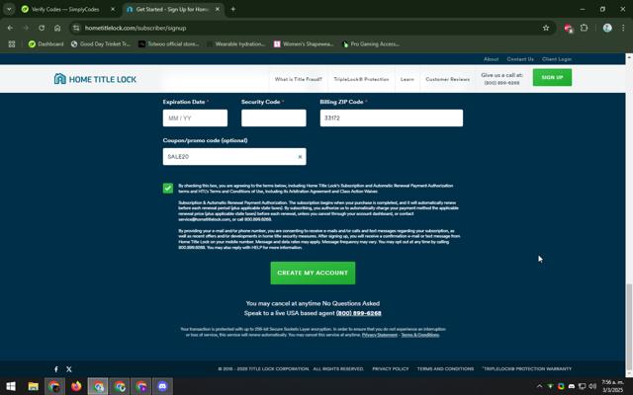Click the Billing ZIP Code field
This screenshot has height=395, width=633.
click(x=392, y=118)
